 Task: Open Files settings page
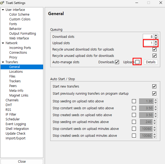point(12,76)
